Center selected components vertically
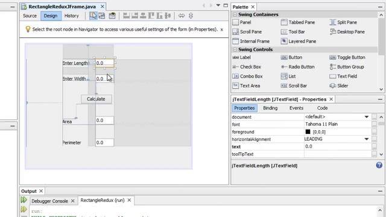The height and width of the screenshot is (217, 386). coord(168,16)
